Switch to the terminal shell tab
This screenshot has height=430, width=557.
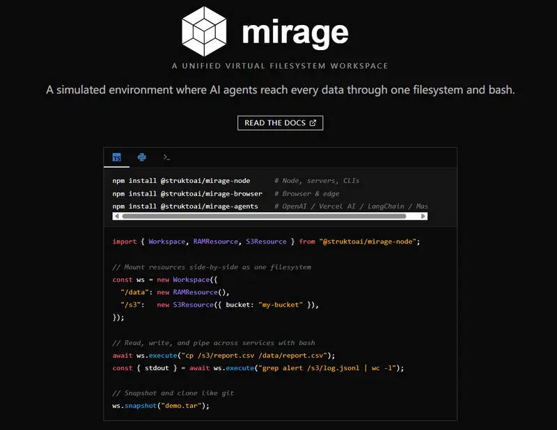[166, 157]
